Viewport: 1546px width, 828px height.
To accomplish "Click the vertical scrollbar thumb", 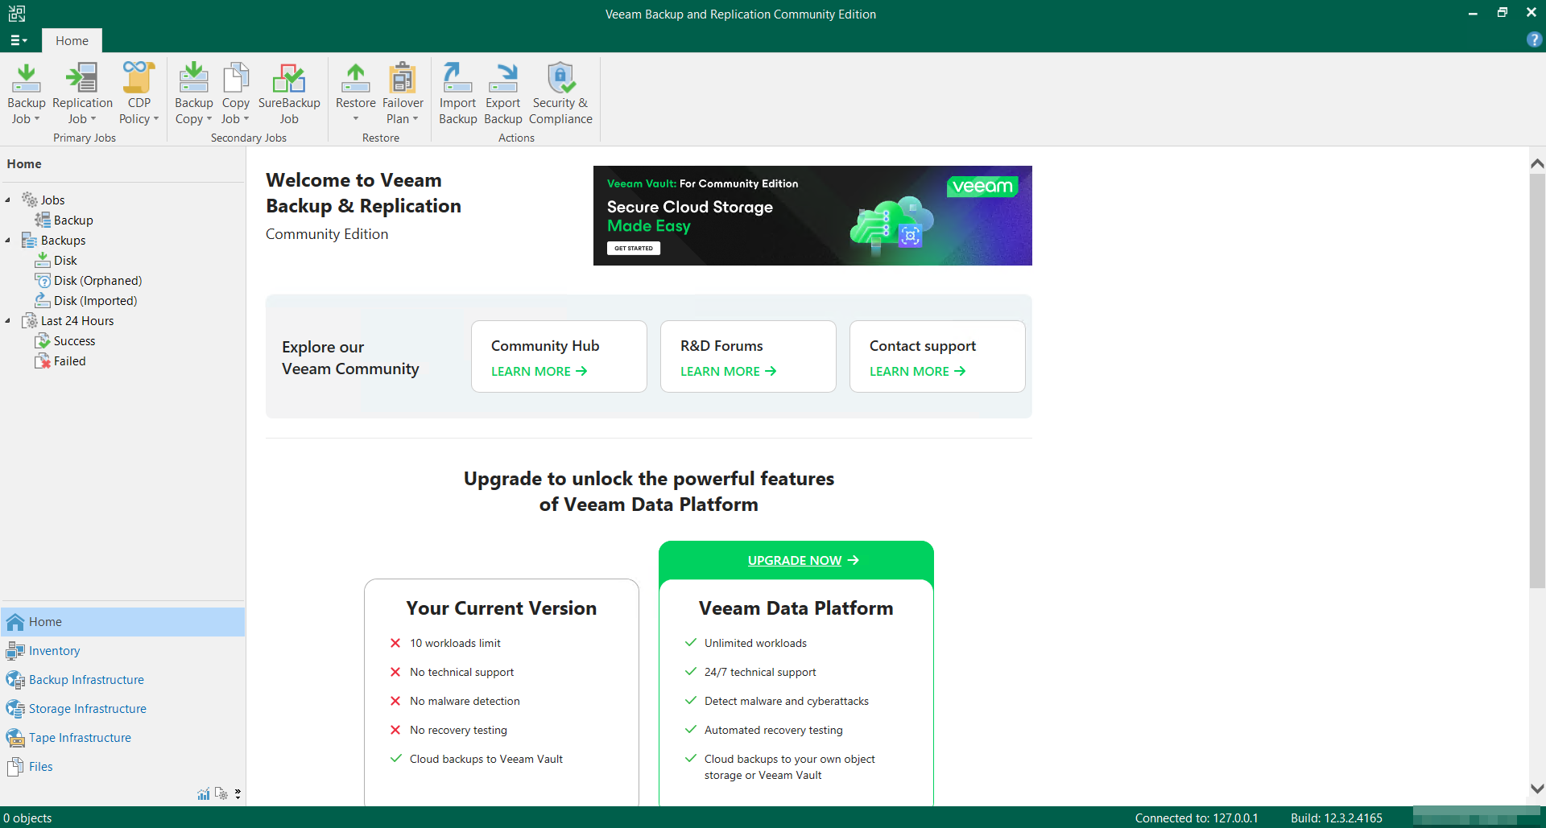I will tap(1537, 381).
